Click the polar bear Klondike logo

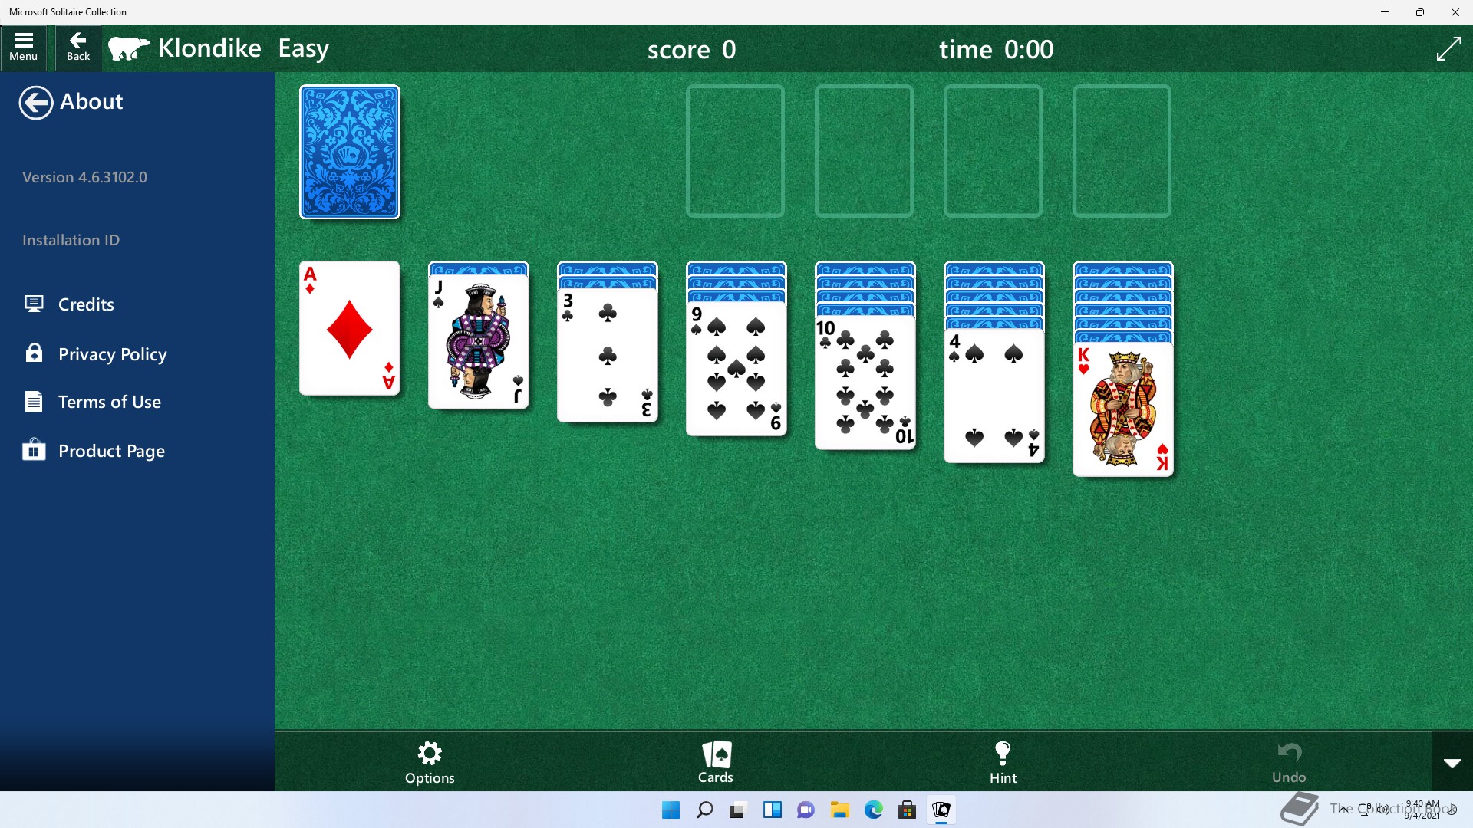pyautogui.click(x=129, y=48)
